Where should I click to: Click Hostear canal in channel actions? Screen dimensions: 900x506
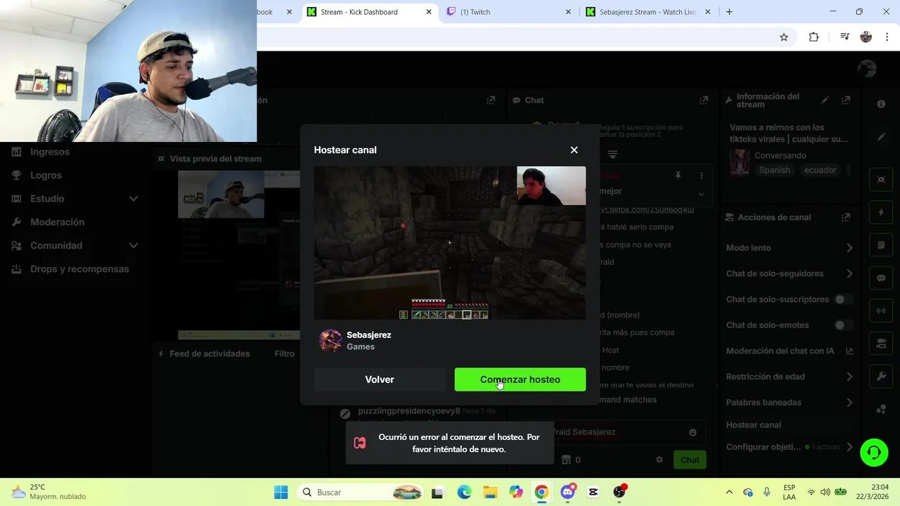click(754, 425)
